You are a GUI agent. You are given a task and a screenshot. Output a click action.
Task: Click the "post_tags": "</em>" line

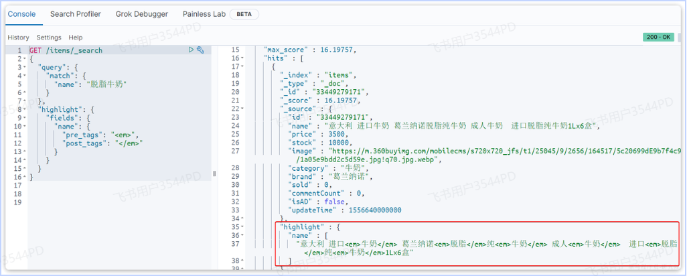(103, 143)
